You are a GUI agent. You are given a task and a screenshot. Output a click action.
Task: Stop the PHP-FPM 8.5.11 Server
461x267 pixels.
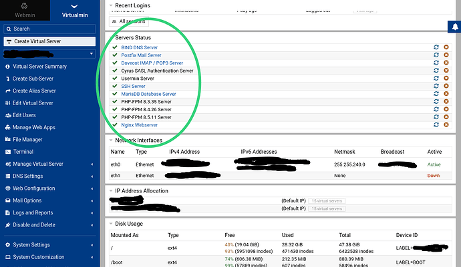[x=446, y=117]
